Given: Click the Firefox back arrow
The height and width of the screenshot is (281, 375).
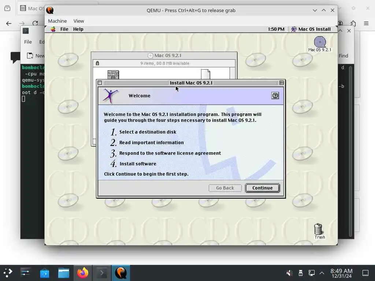Looking at the screenshot, I should pos(9,23).
